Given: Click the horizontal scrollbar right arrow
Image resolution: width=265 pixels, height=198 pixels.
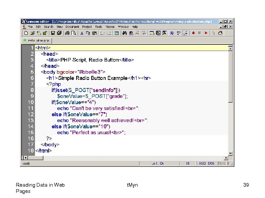Looking at the screenshot, I should coord(226,158).
